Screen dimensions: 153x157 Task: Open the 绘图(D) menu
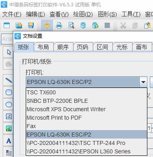click(83, 14)
